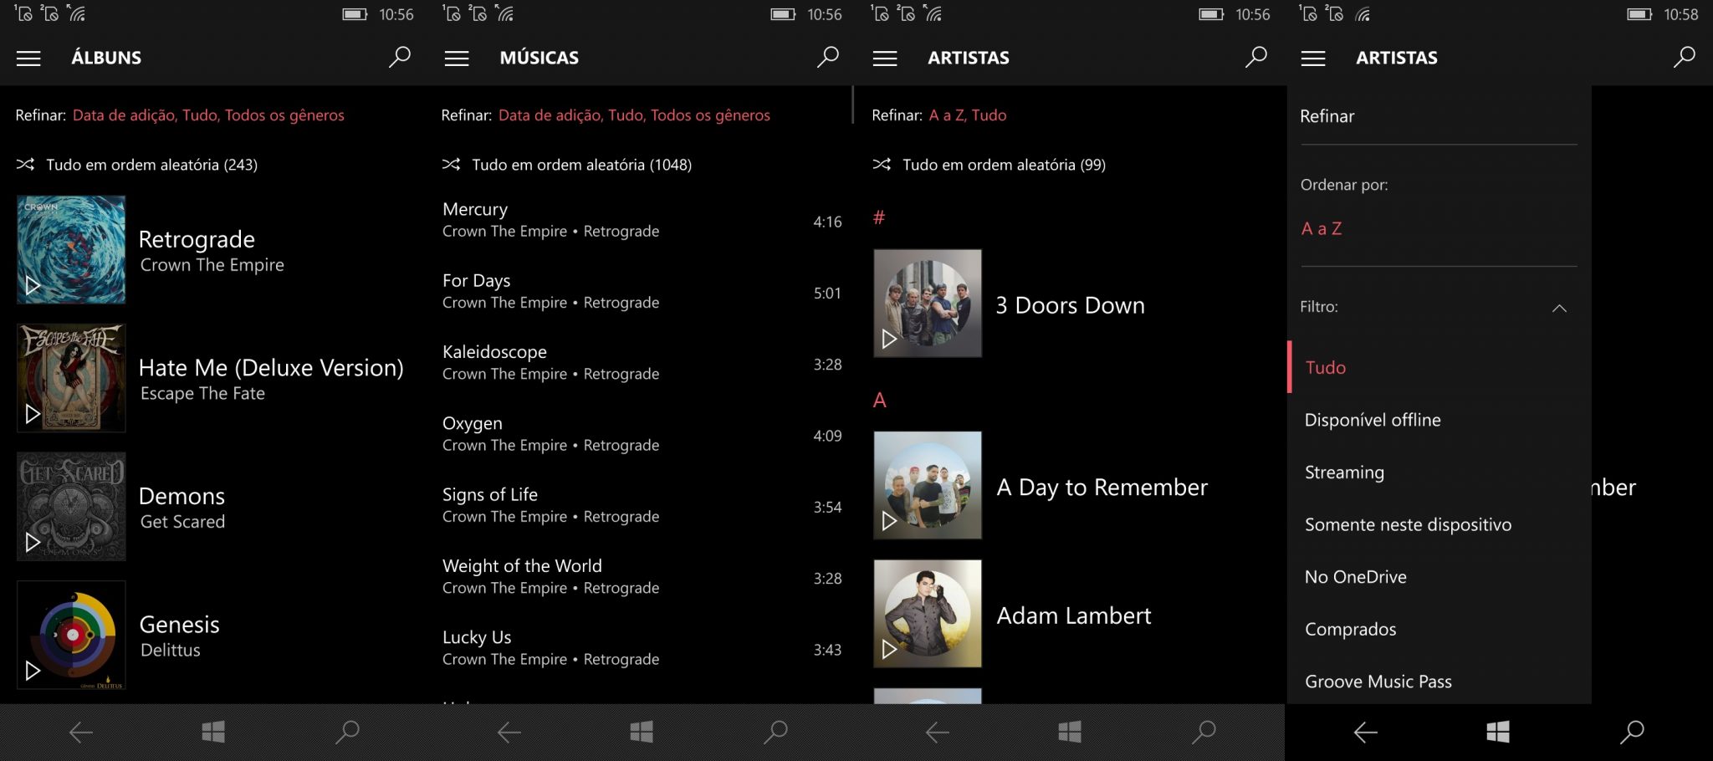Viewport: 1713px width, 761px height.
Task: Open the song Weight of the World
Action: [x=522, y=566]
